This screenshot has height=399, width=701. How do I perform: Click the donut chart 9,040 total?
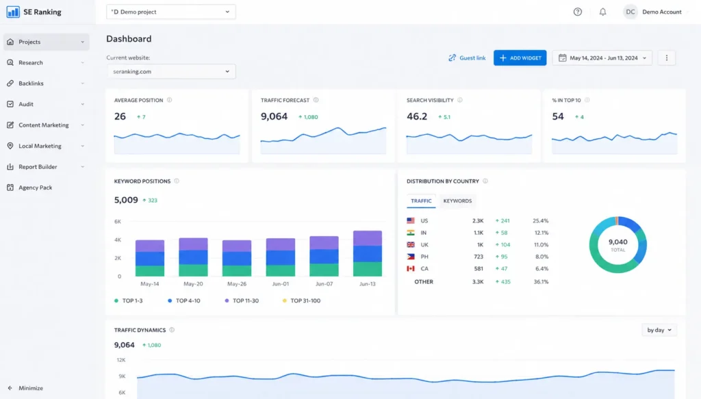tap(618, 245)
